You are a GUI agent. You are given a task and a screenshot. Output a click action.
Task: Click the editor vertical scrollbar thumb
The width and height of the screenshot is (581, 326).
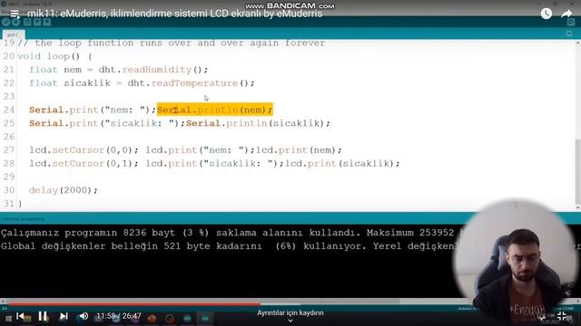(577, 171)
